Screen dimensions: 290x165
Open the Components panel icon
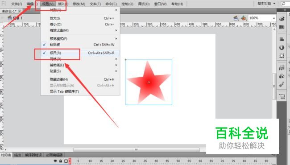tap(282, 76)
